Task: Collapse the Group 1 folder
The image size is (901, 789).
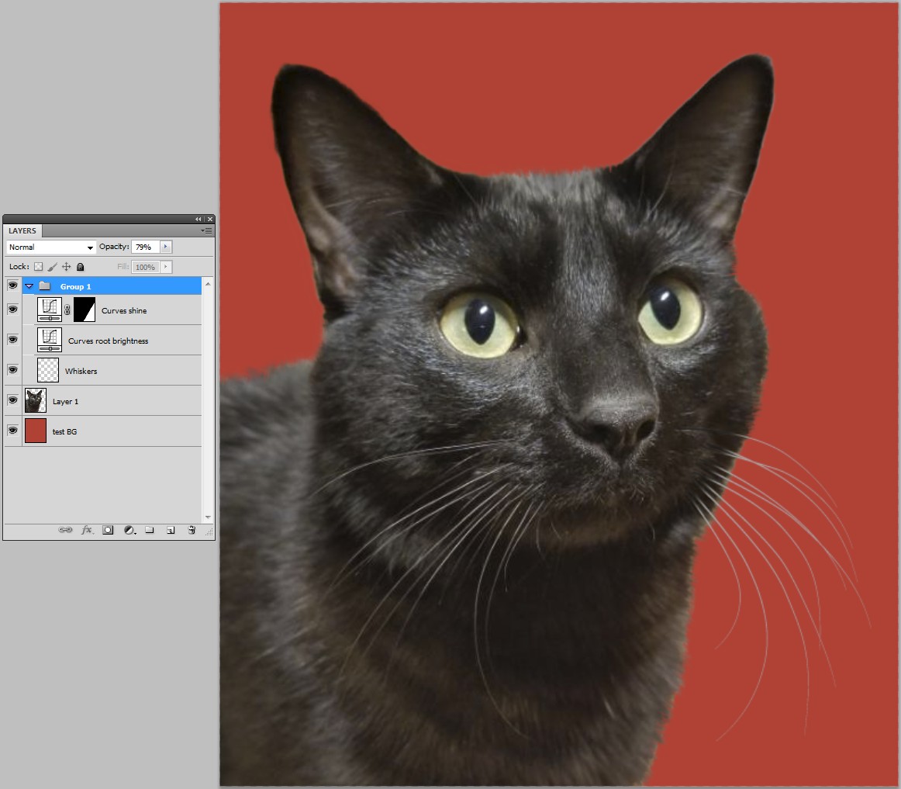Action: [x=29, y=285]
